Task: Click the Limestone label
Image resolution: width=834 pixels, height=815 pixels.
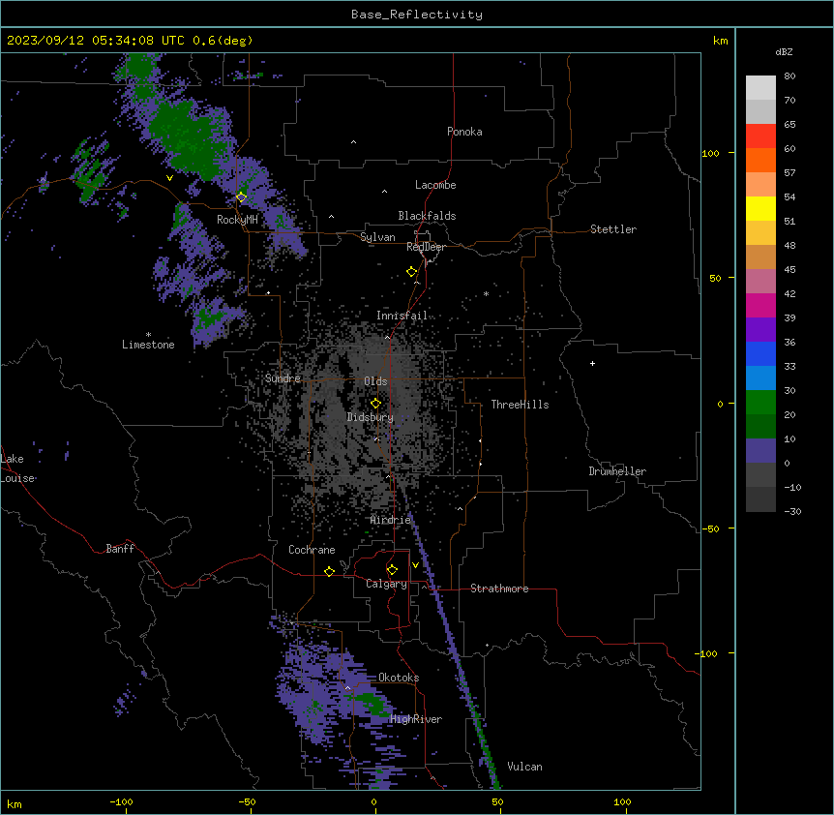Action: [148, 345]
